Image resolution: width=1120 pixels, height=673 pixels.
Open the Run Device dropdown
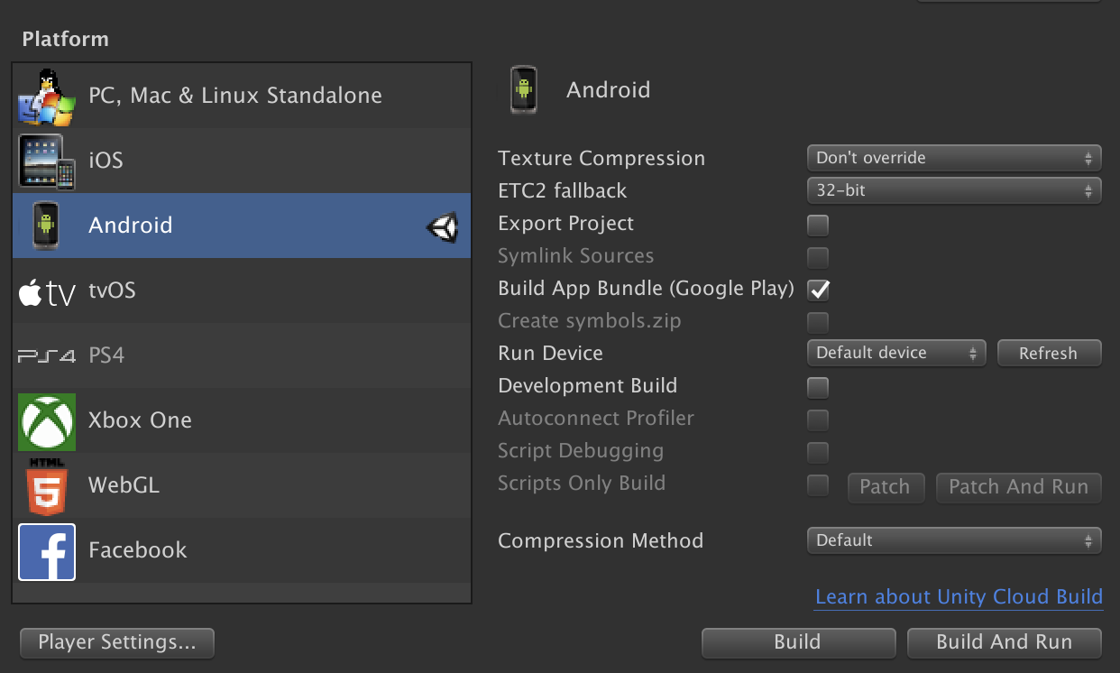point(895,353)
